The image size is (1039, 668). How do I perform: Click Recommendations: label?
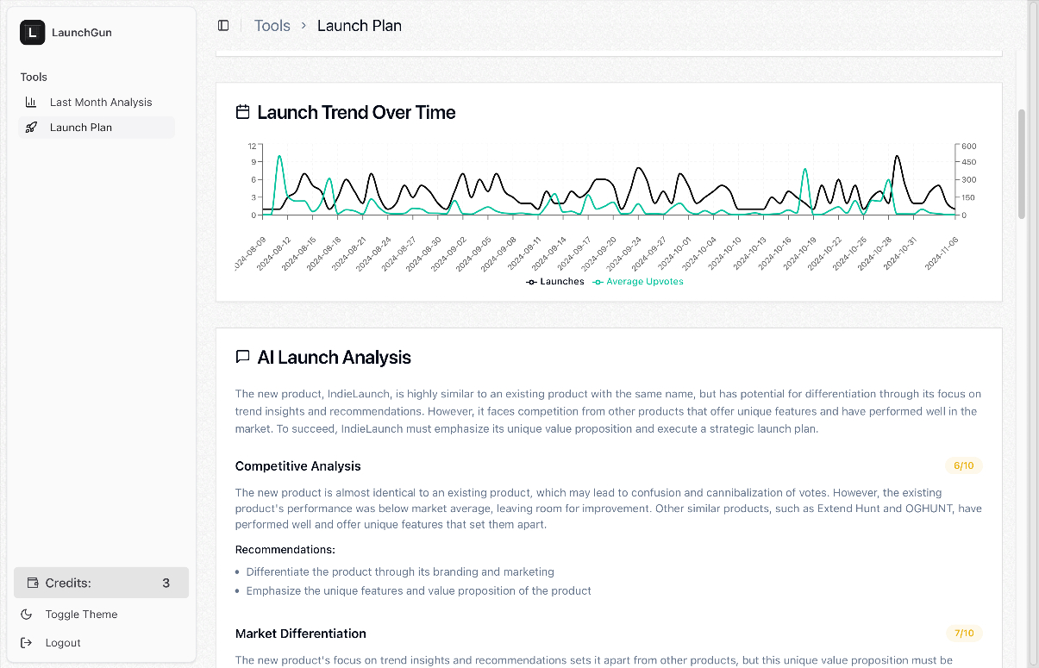pos(285,549)
